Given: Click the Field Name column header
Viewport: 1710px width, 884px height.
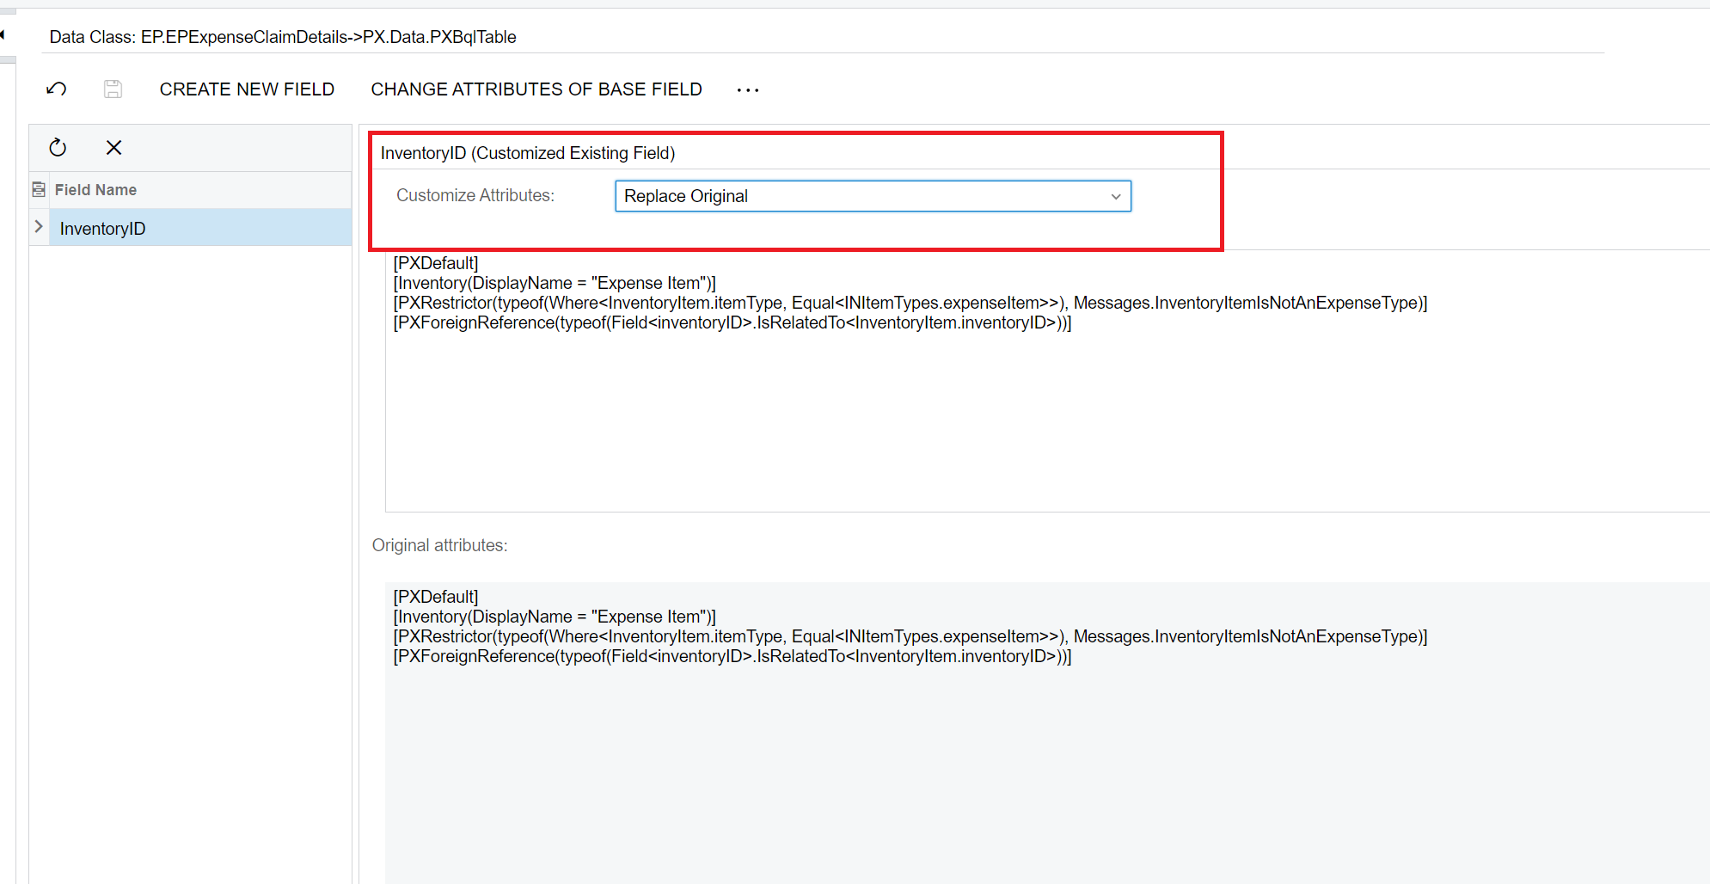Looking at the screenshot, I should coord(95,189).
